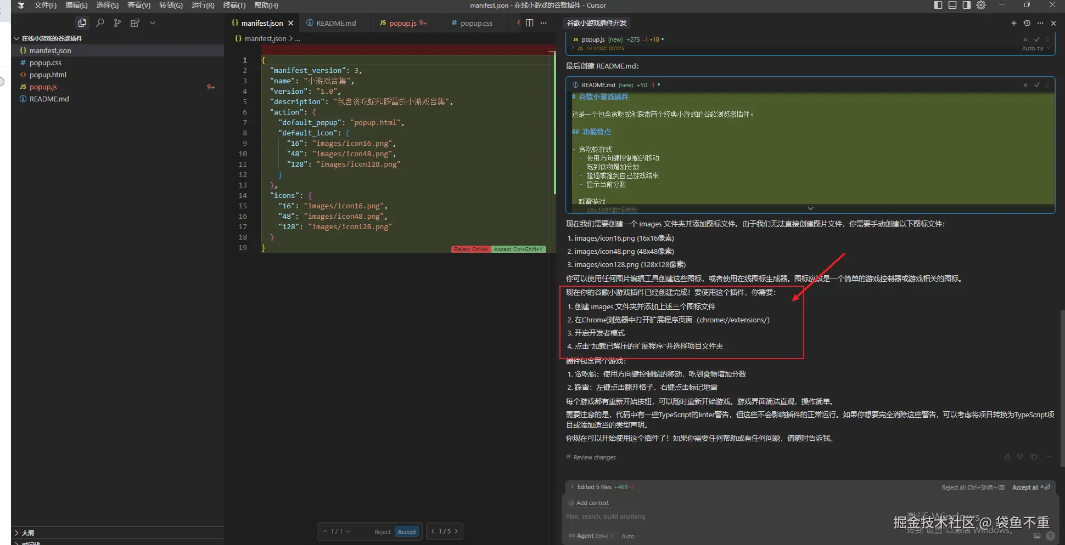Click inline Reject Ctrl+N diff button
This screenshot has width=1065, height=545.
point(471,249)
